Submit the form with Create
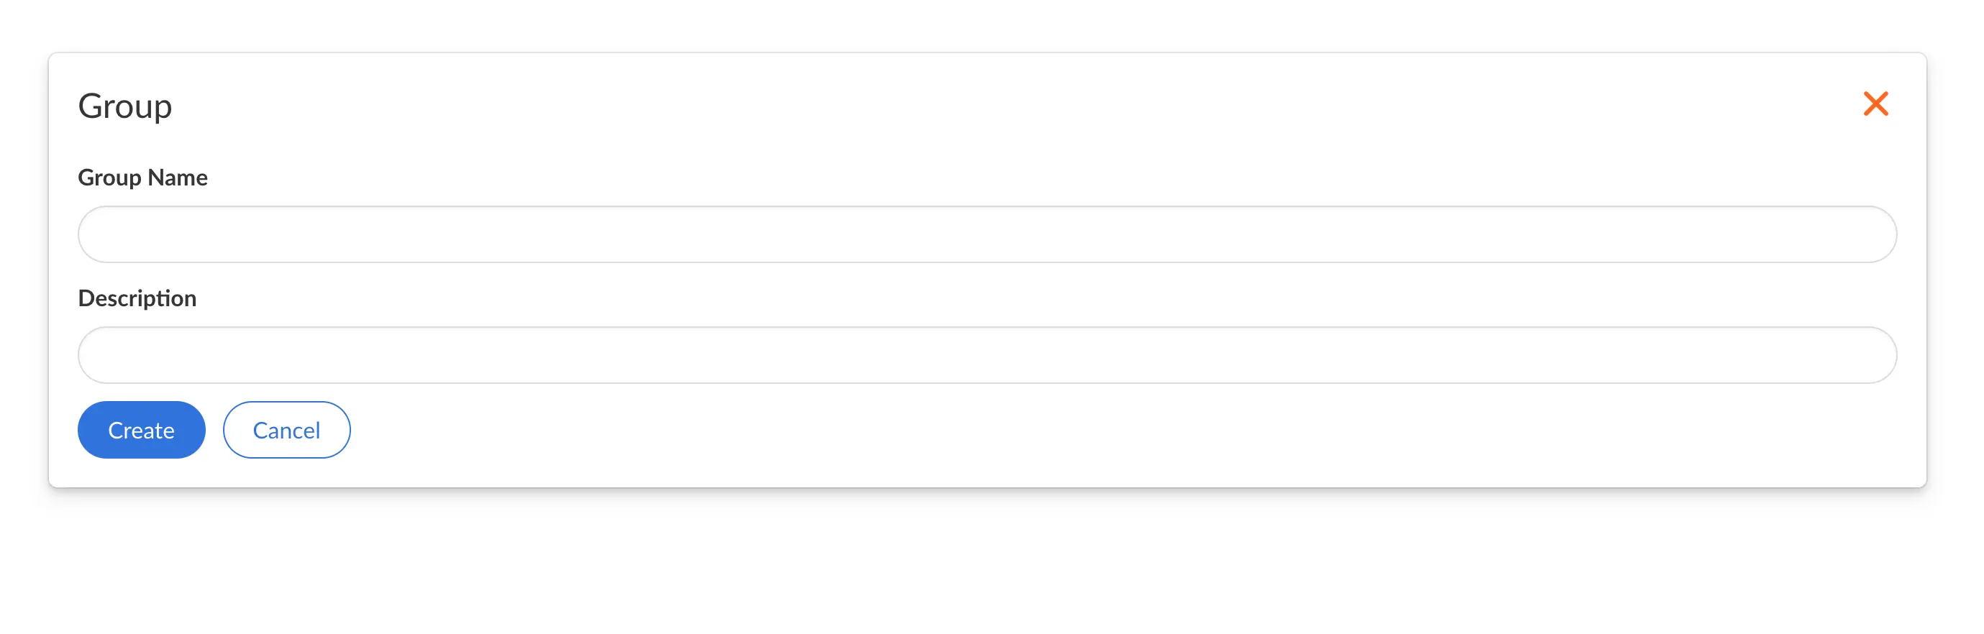 141,429
